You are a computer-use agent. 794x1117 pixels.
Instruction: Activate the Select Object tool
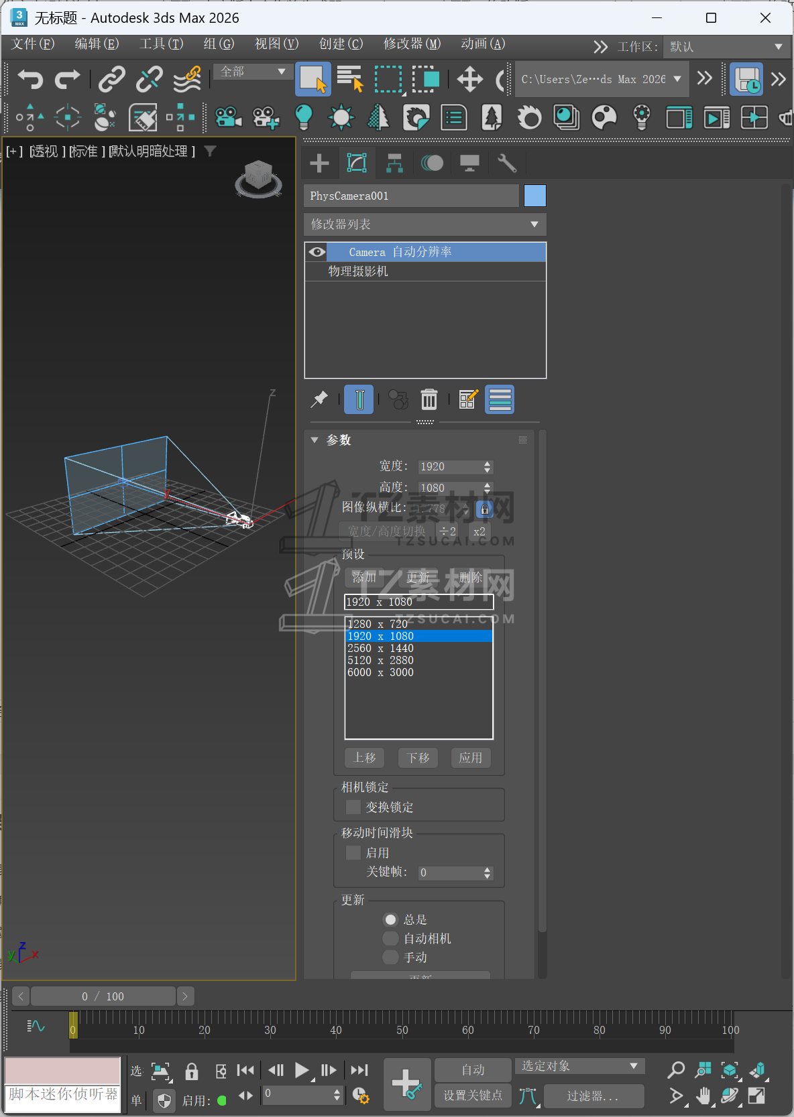point(313,79)
